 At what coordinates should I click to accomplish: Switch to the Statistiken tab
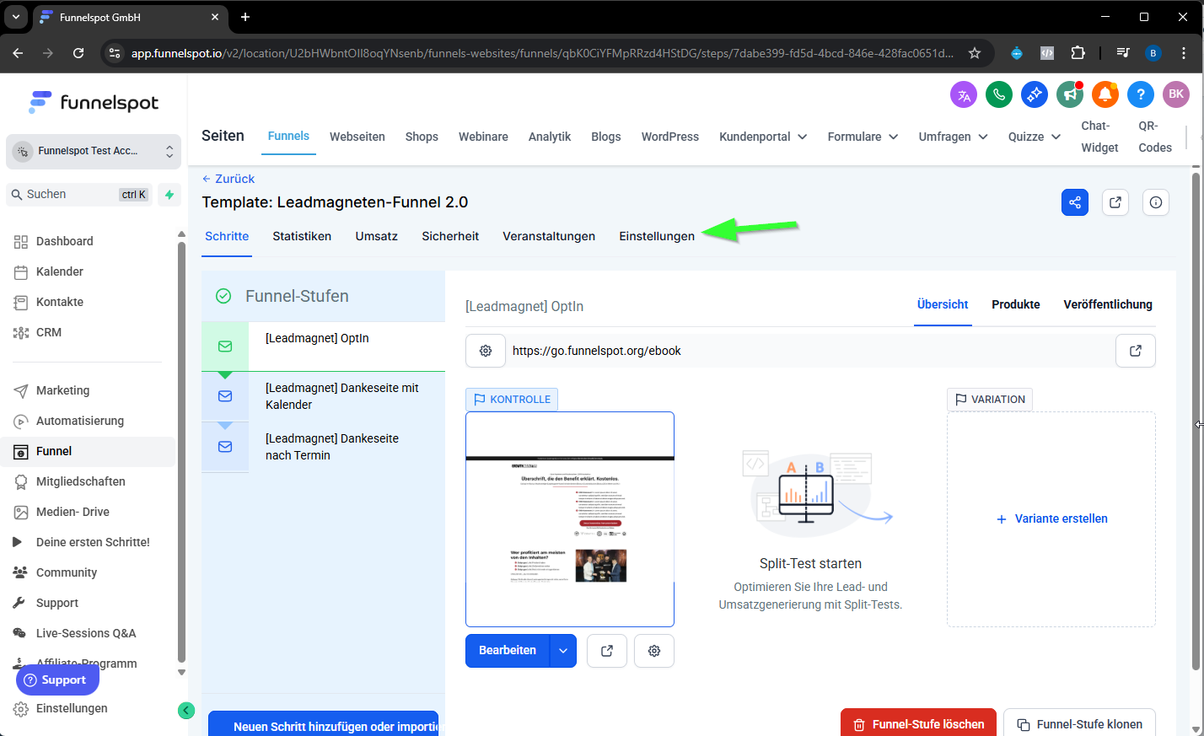pyautogui.click(x=302, y=236)
